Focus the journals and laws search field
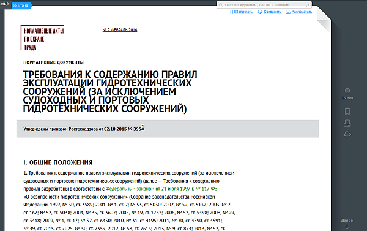The image size is (367, 231). pos(264,5)
